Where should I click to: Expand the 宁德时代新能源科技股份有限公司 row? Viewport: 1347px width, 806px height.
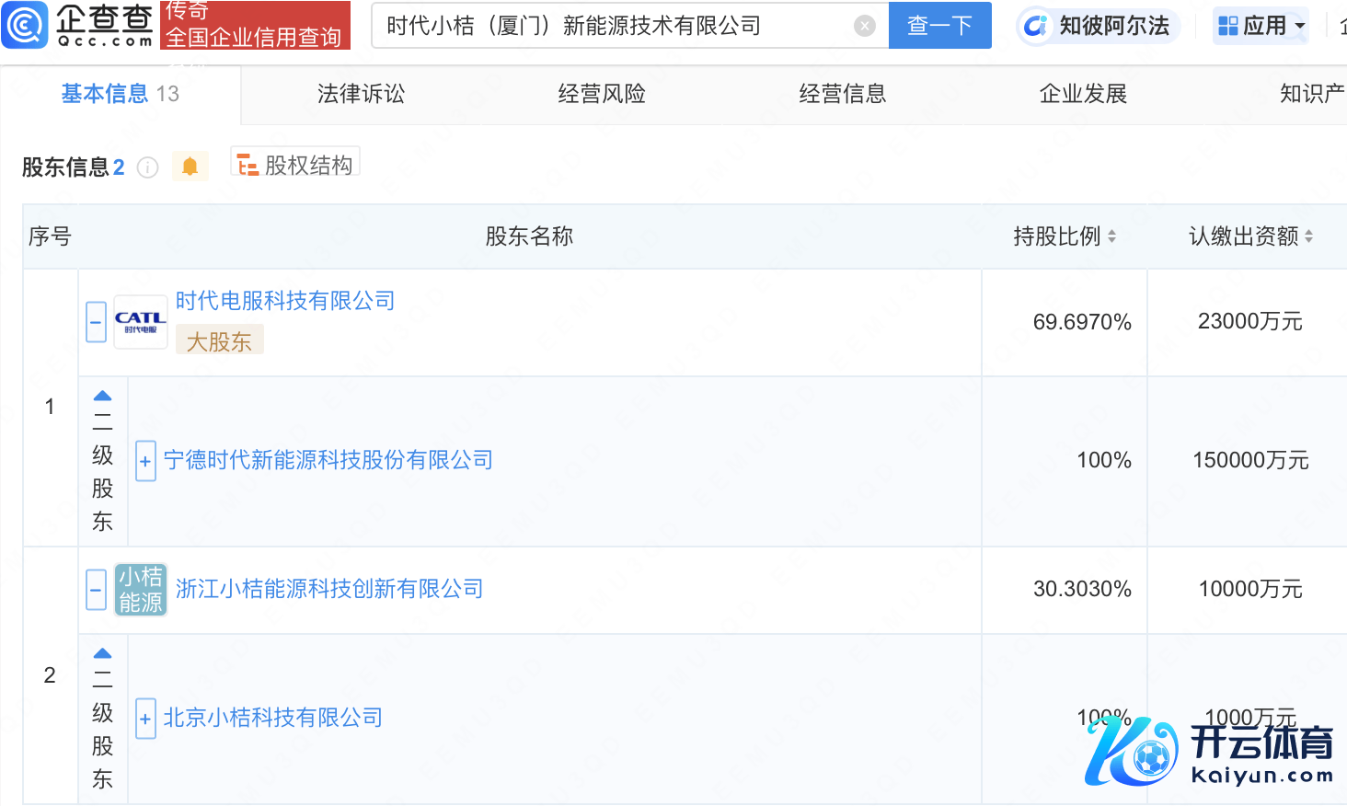[145, 461]
